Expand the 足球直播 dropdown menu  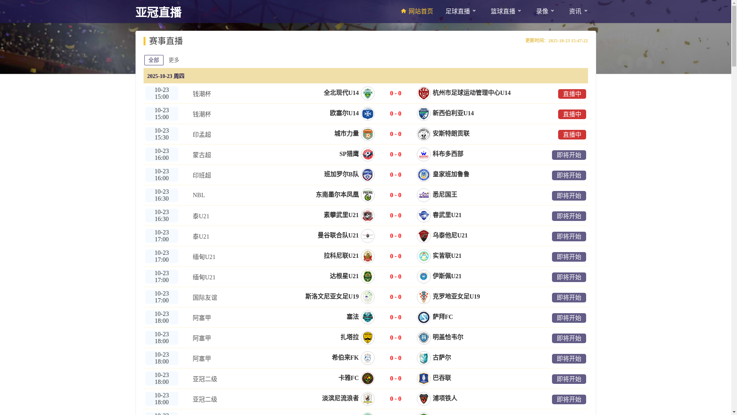point(461,12)
